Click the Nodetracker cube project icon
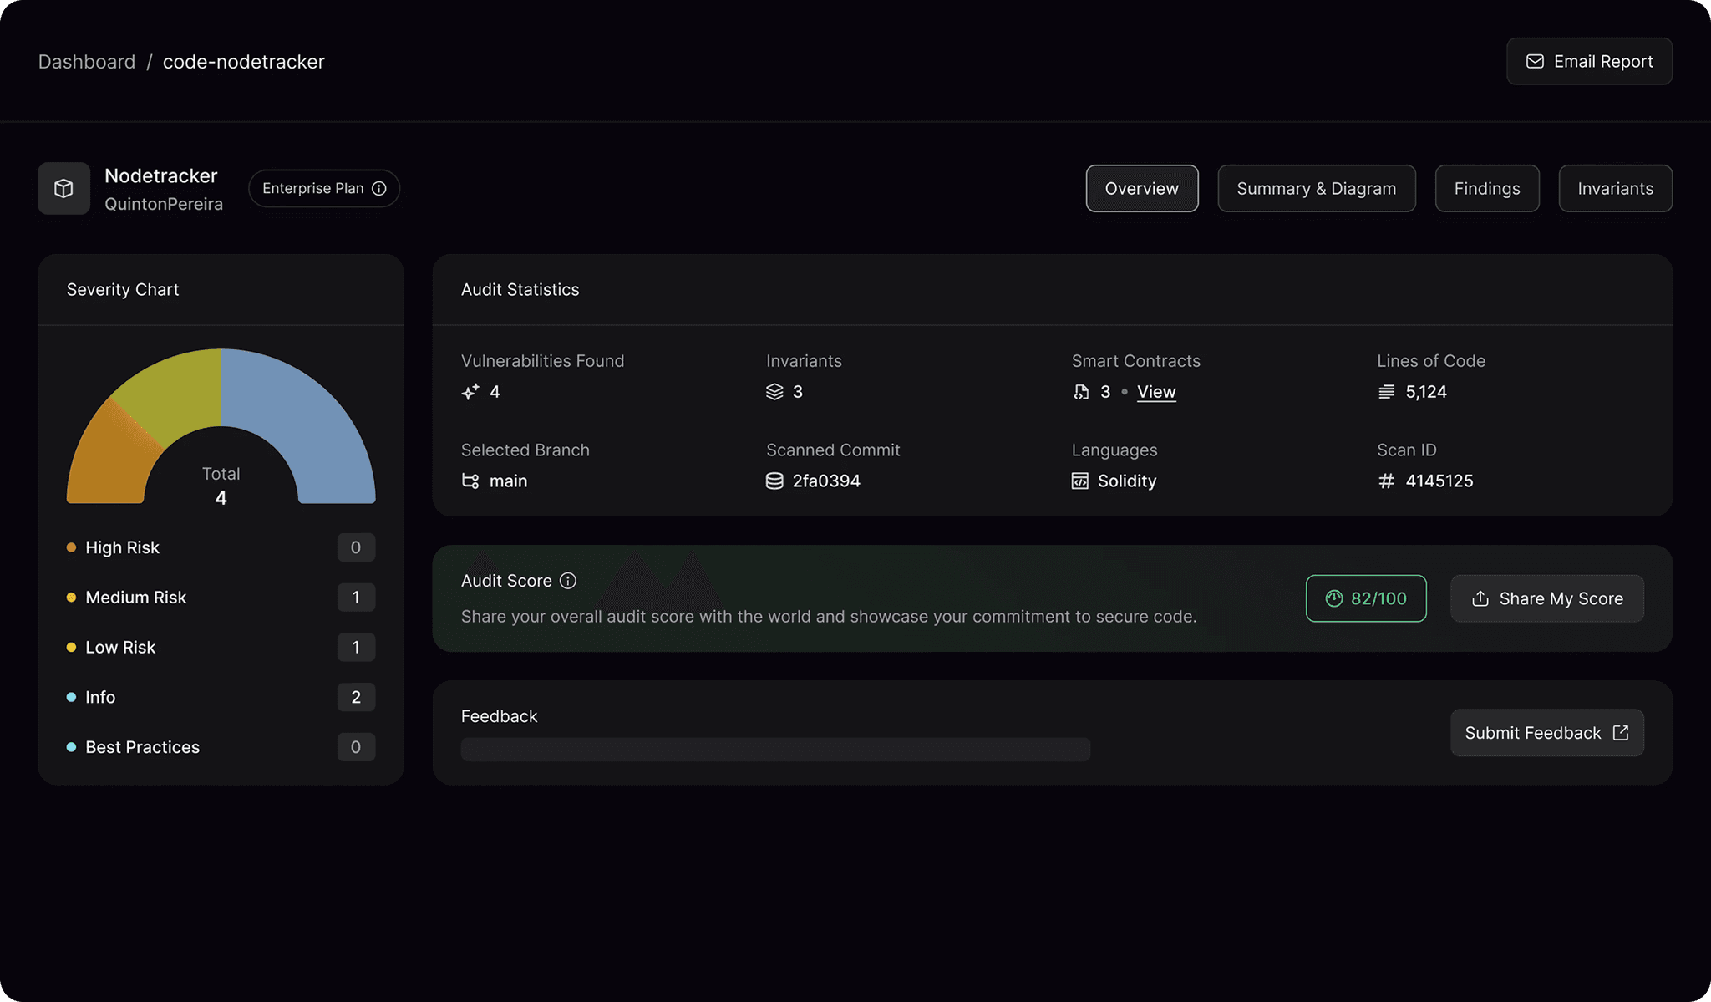This screenshot has width=1711, height=1002. point(63,188)
